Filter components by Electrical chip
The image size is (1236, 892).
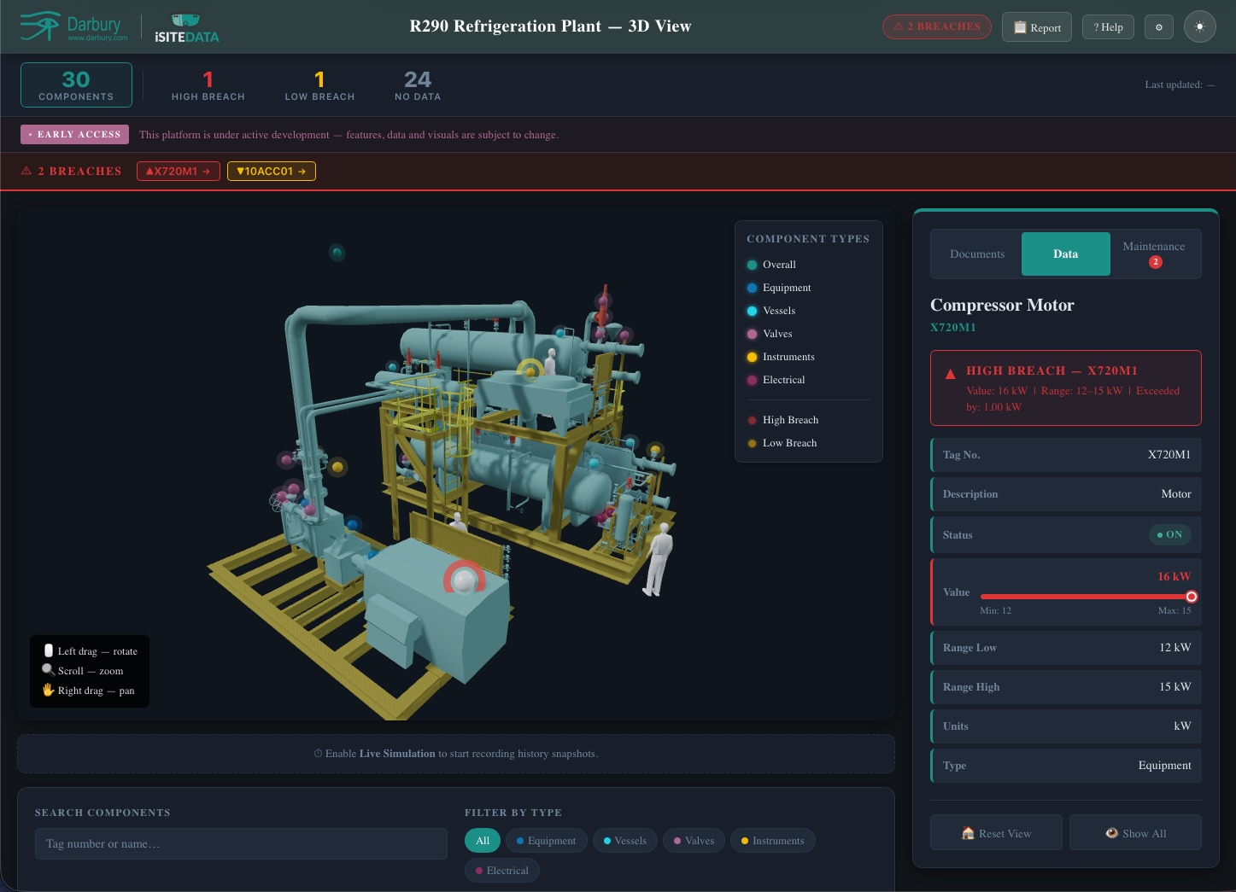point(502,871)
